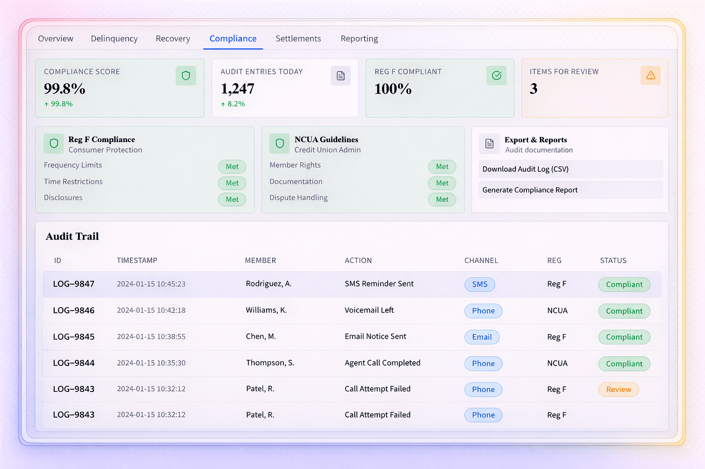
Task: Click the checkmark icon on Reg F Compliant card
Action: (497, 76)
